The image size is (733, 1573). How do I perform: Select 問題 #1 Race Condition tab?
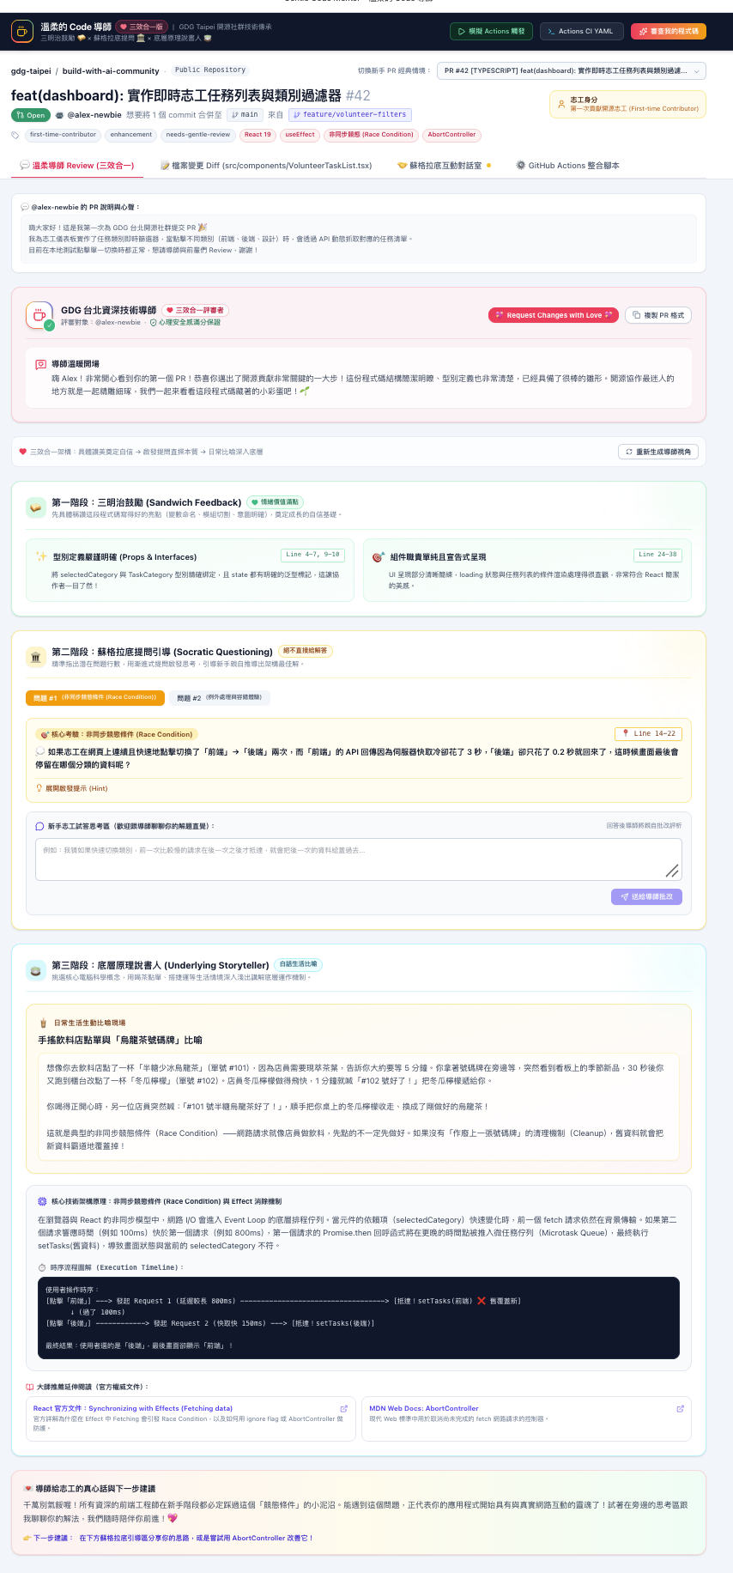pyautogui.click(x=94, y=698)
